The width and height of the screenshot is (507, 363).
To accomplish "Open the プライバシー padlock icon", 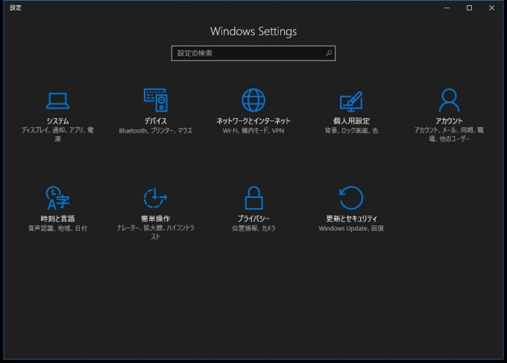I will [x=253, y=198].
